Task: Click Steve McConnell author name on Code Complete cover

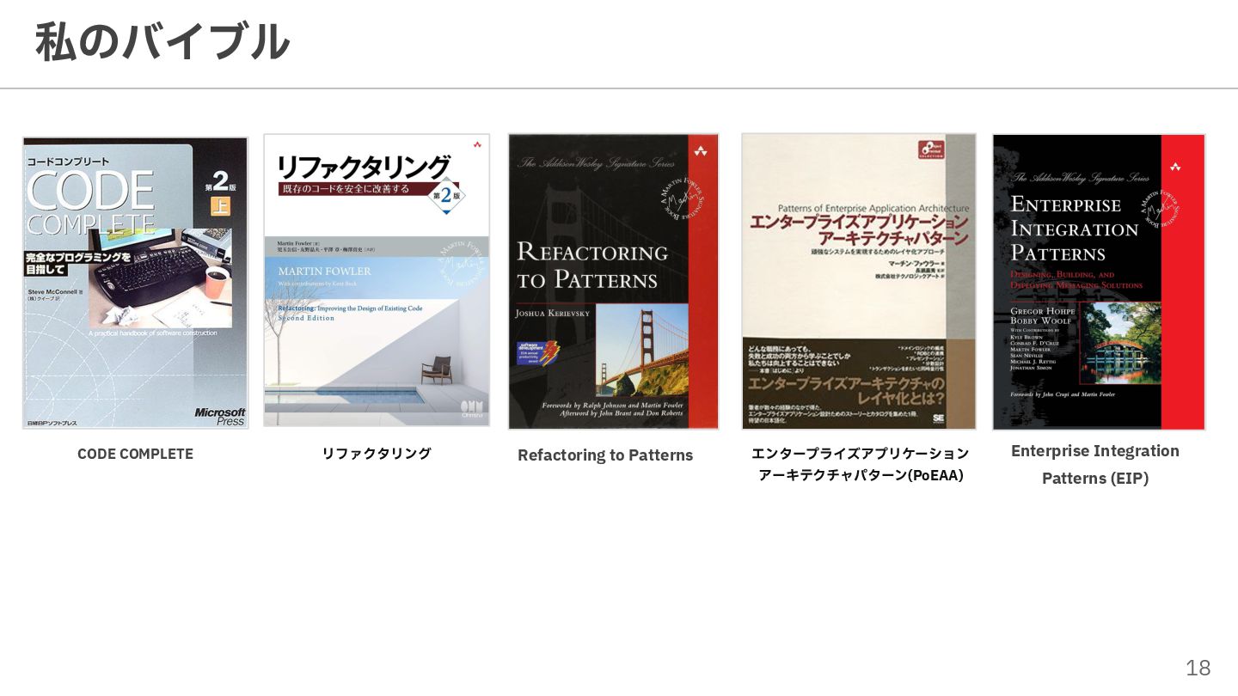Action: pos(54,292)
